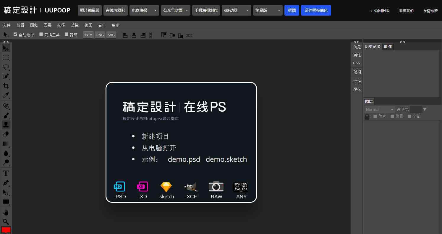The height and width of the screenshot is (234, 442).
Task: Click the PNG export button
Action: click(100, 35)
